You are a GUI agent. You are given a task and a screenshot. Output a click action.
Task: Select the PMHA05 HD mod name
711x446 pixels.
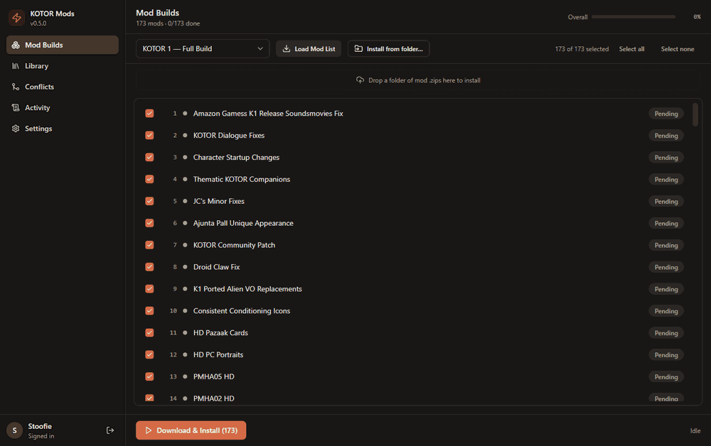point(213,376)
